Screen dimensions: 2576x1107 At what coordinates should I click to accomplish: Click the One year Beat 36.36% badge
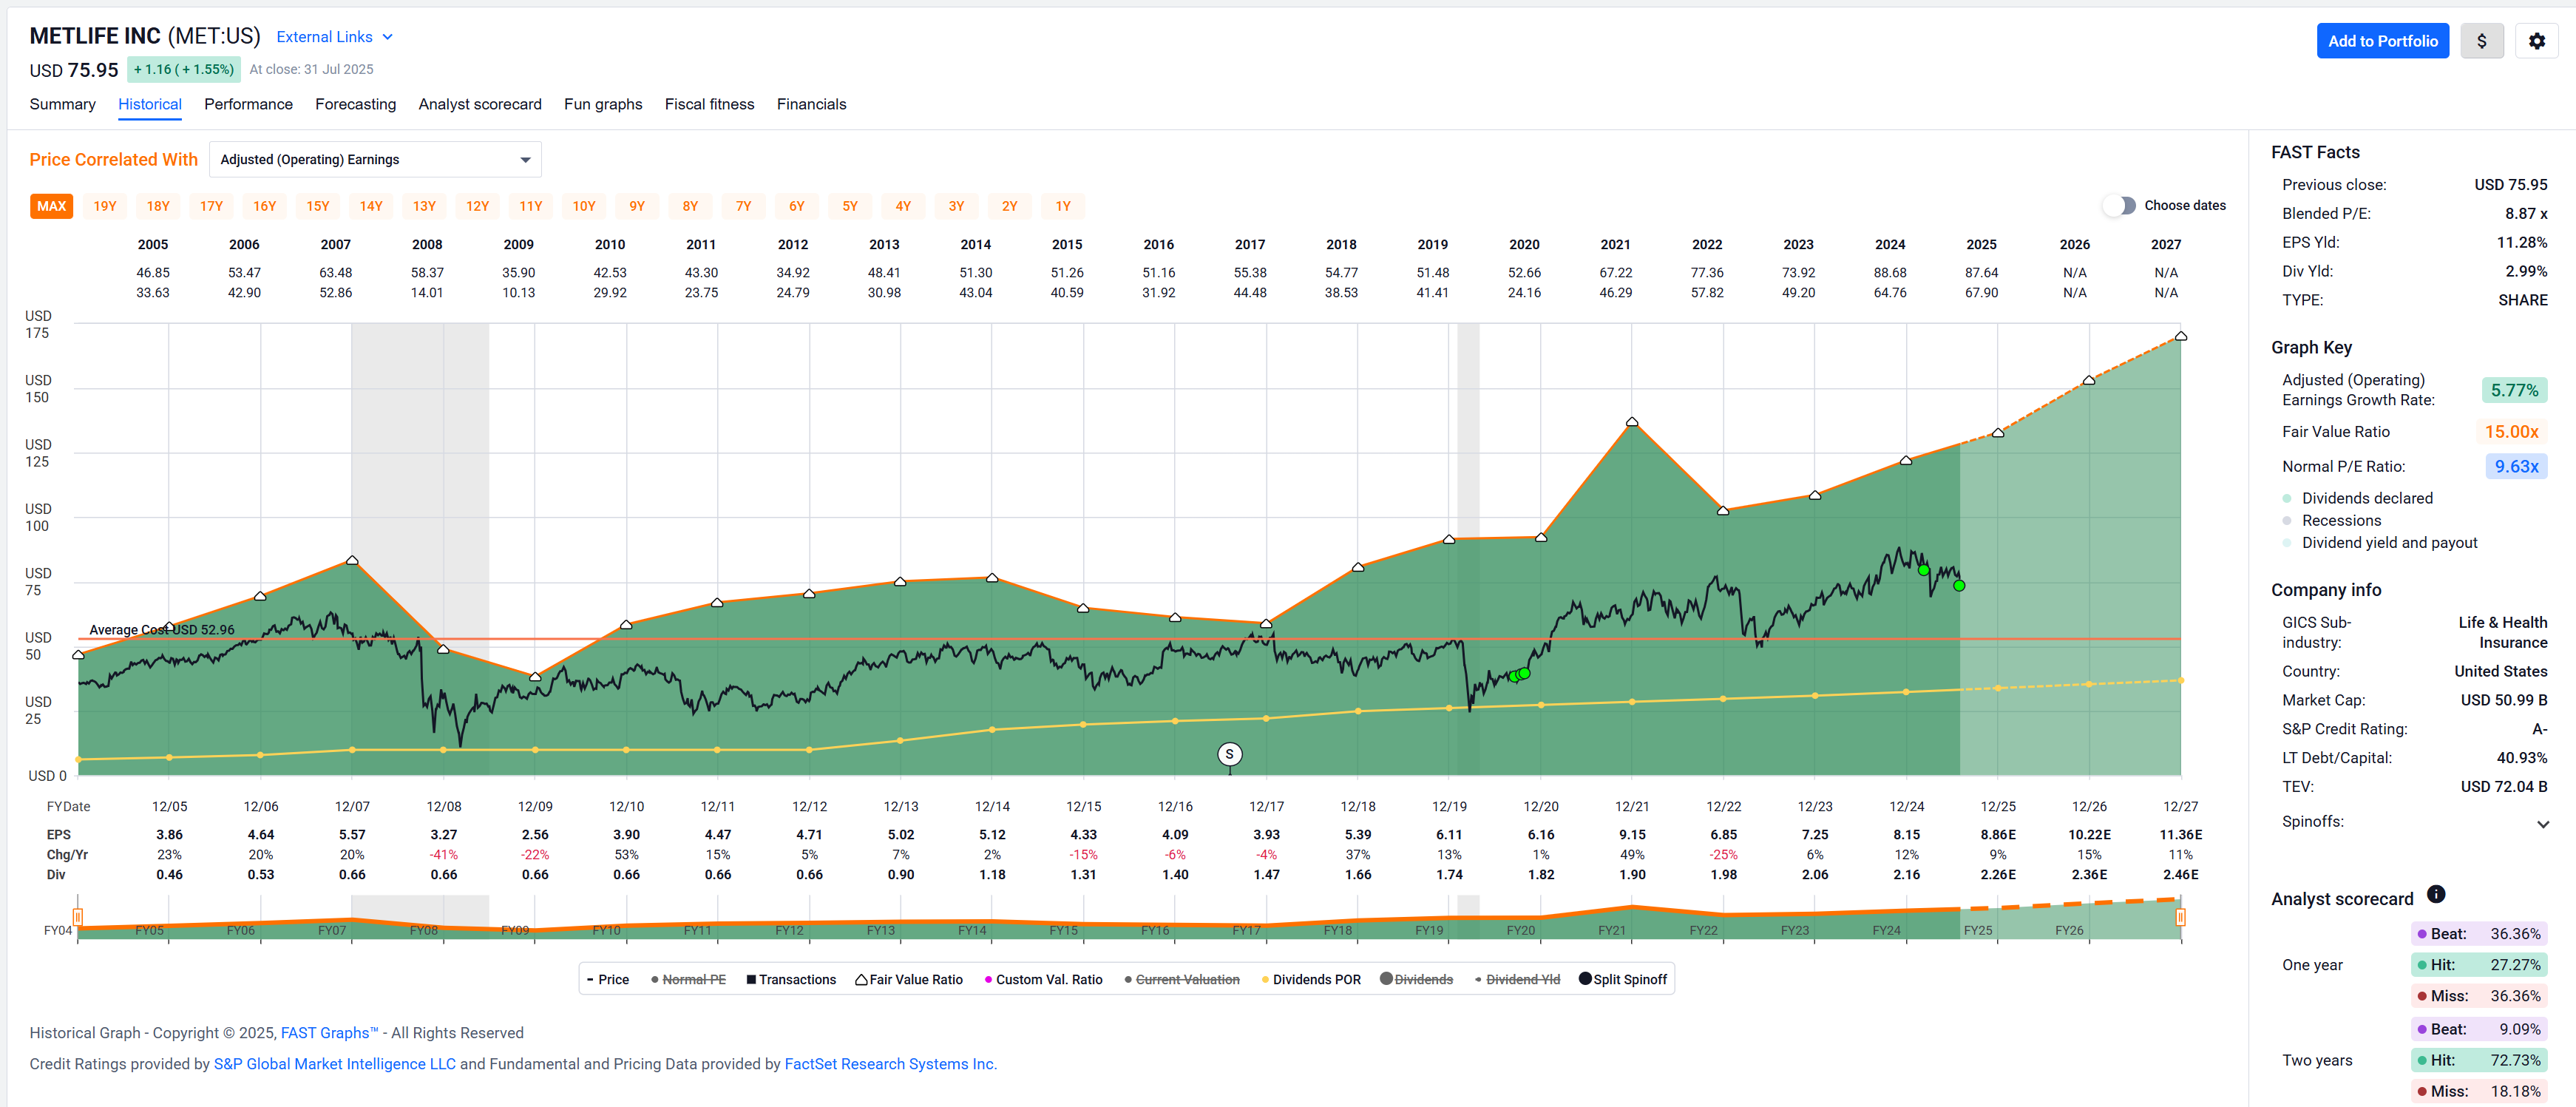(x=2478, y=934)
